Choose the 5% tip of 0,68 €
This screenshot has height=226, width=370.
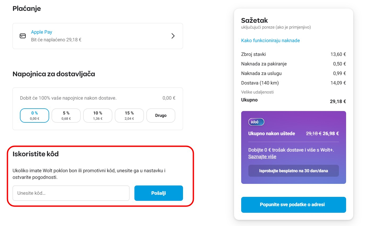pos(66,115)
